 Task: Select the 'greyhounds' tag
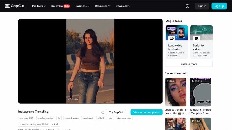[88, 118]
